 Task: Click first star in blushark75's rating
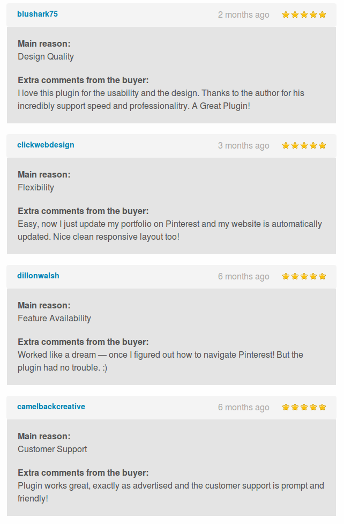[x=286, y=14]
